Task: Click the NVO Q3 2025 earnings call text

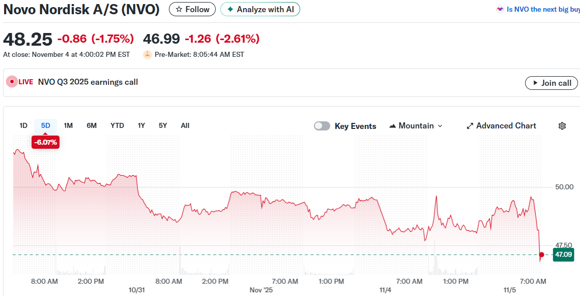Action: click(88, 82)
